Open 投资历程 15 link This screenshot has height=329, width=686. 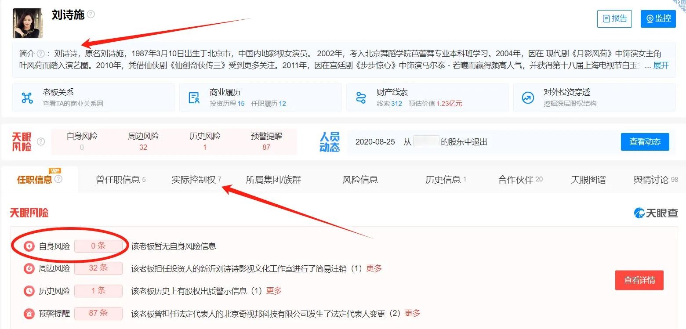point(227,104)
